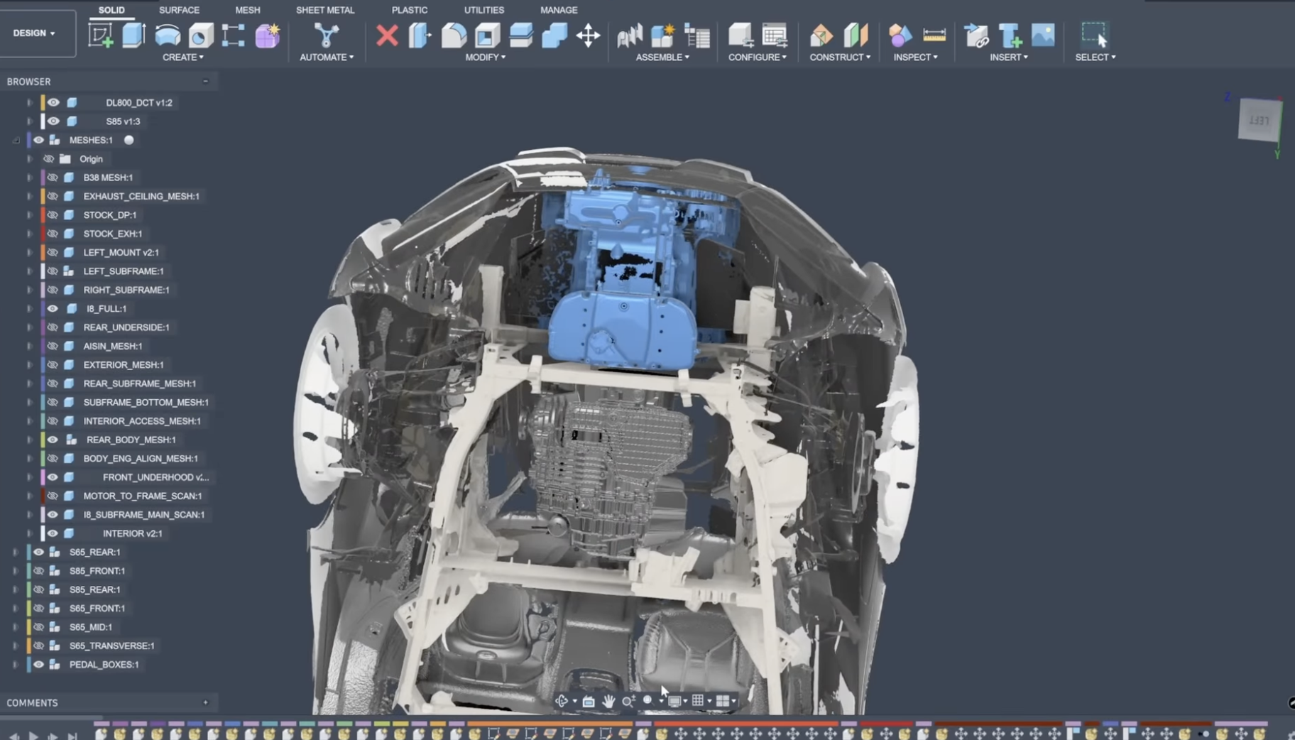The width and height of the screenshot is (1295, 740).
Task: Expand the S65_REAR:1 component
Action: click(16, 553)
